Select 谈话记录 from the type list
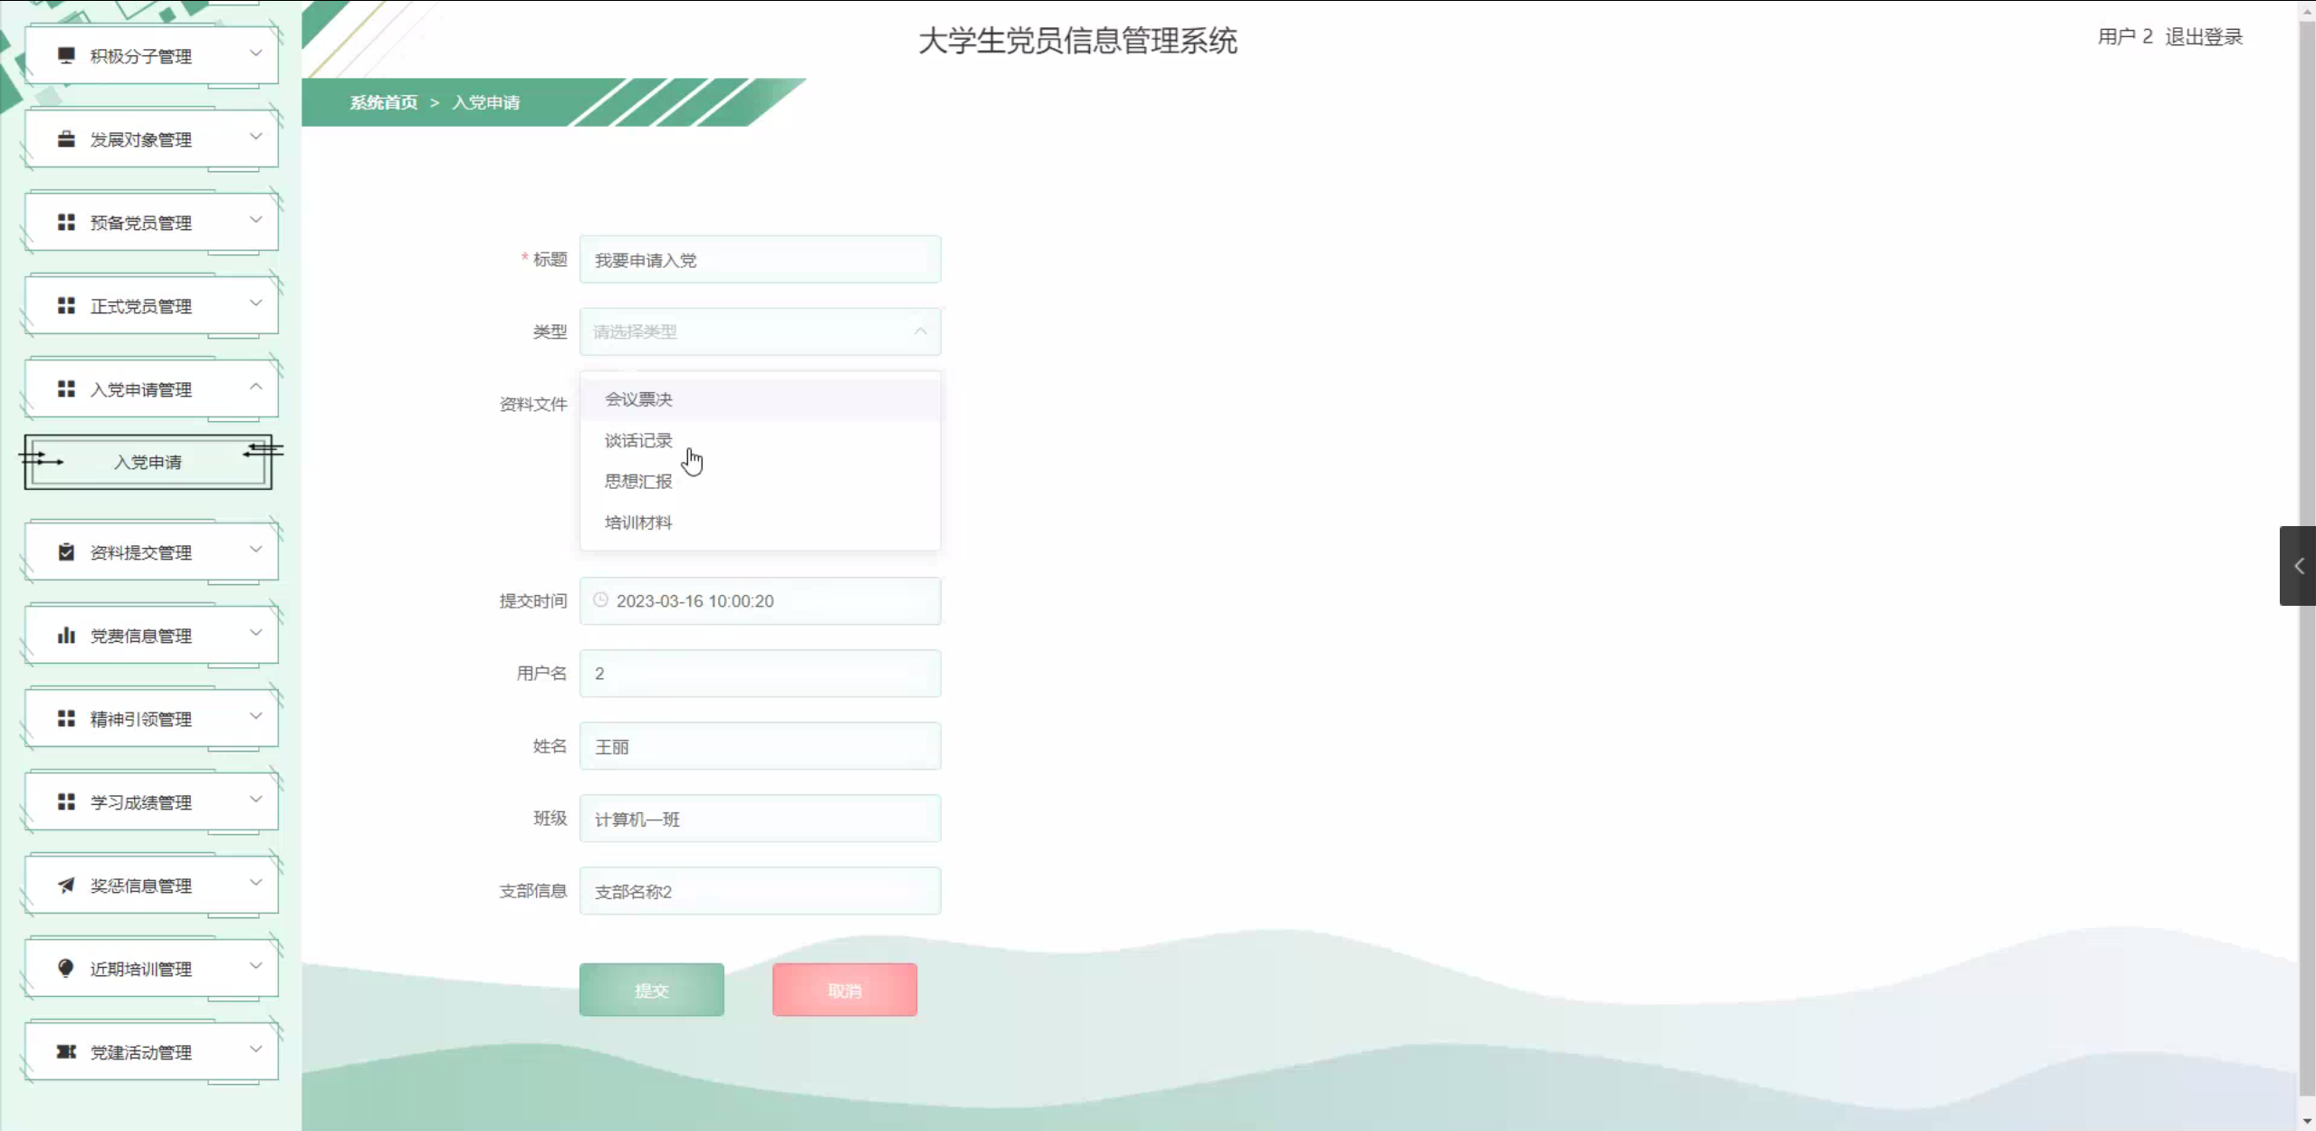 [x=638, y=440]
